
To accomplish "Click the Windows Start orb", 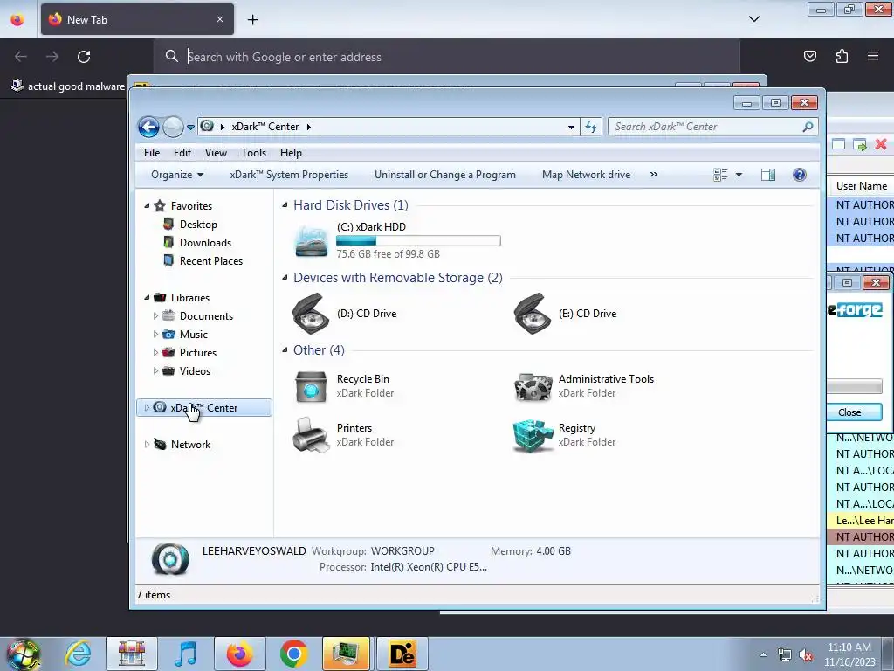I will coord(24,654).
